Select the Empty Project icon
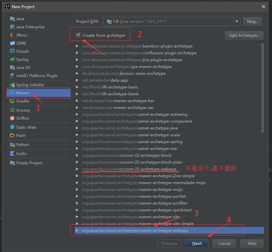The image size is (272, 252). coord(12,163)
